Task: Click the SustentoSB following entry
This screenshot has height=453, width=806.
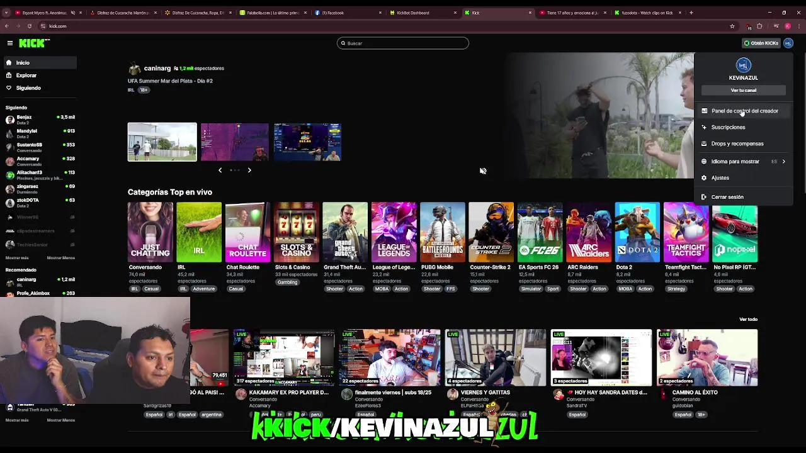Action: (40, 147)
